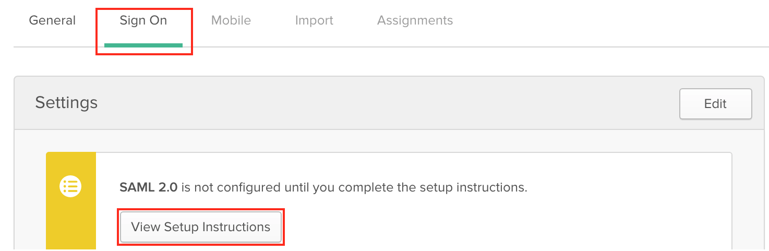769x251 pixels.
Task: Click the Edit button in Settings
Action: [715, 104]
